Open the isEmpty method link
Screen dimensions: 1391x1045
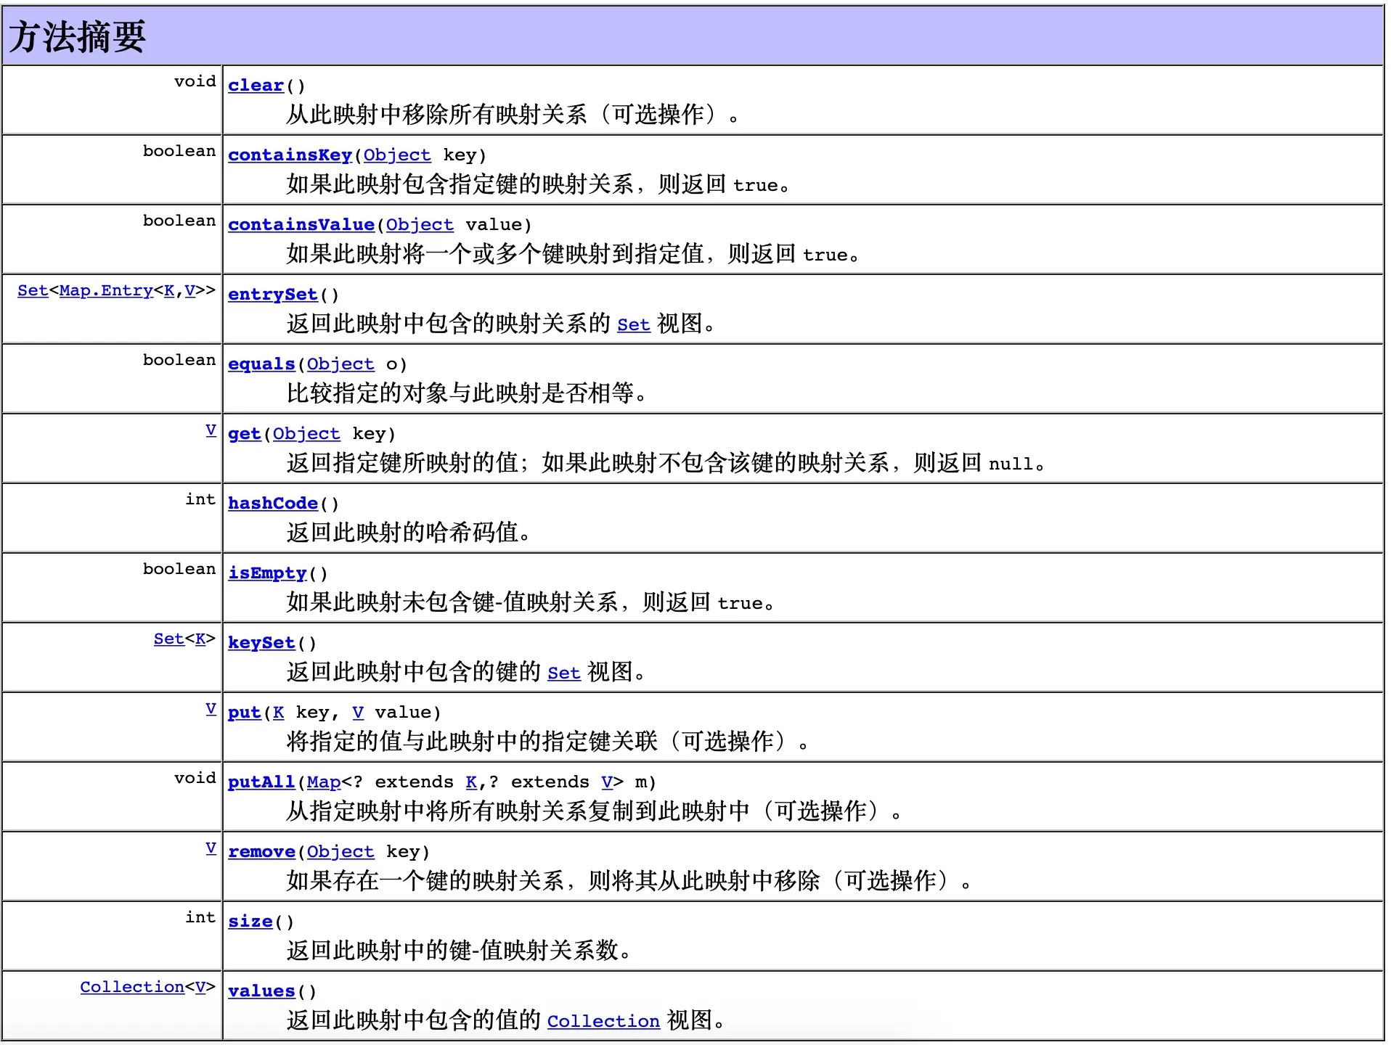[267, 573]
